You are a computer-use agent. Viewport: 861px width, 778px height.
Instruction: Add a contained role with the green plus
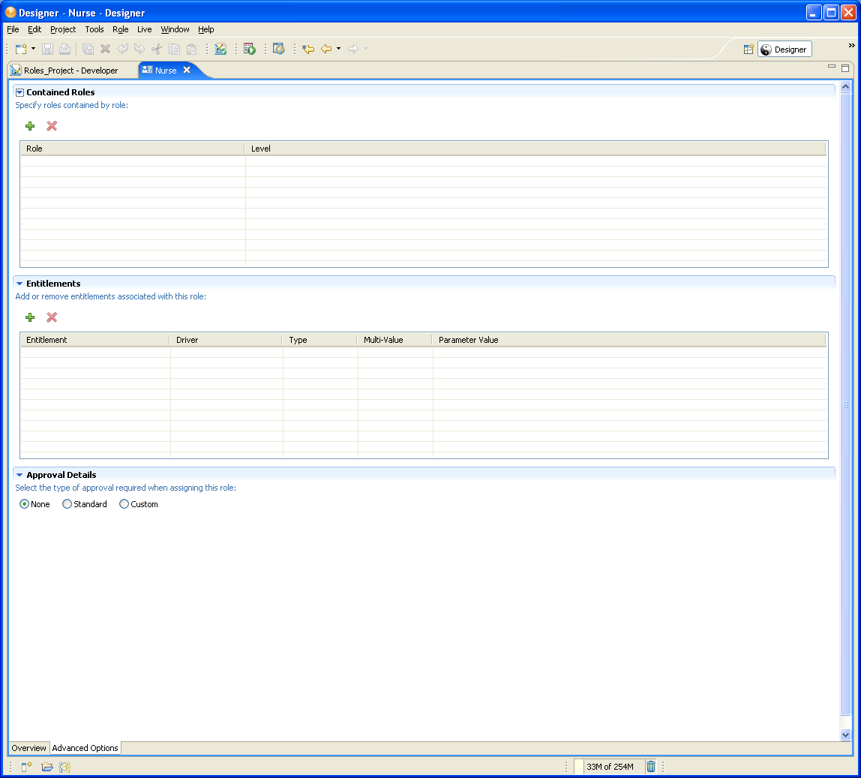point(30,126)
